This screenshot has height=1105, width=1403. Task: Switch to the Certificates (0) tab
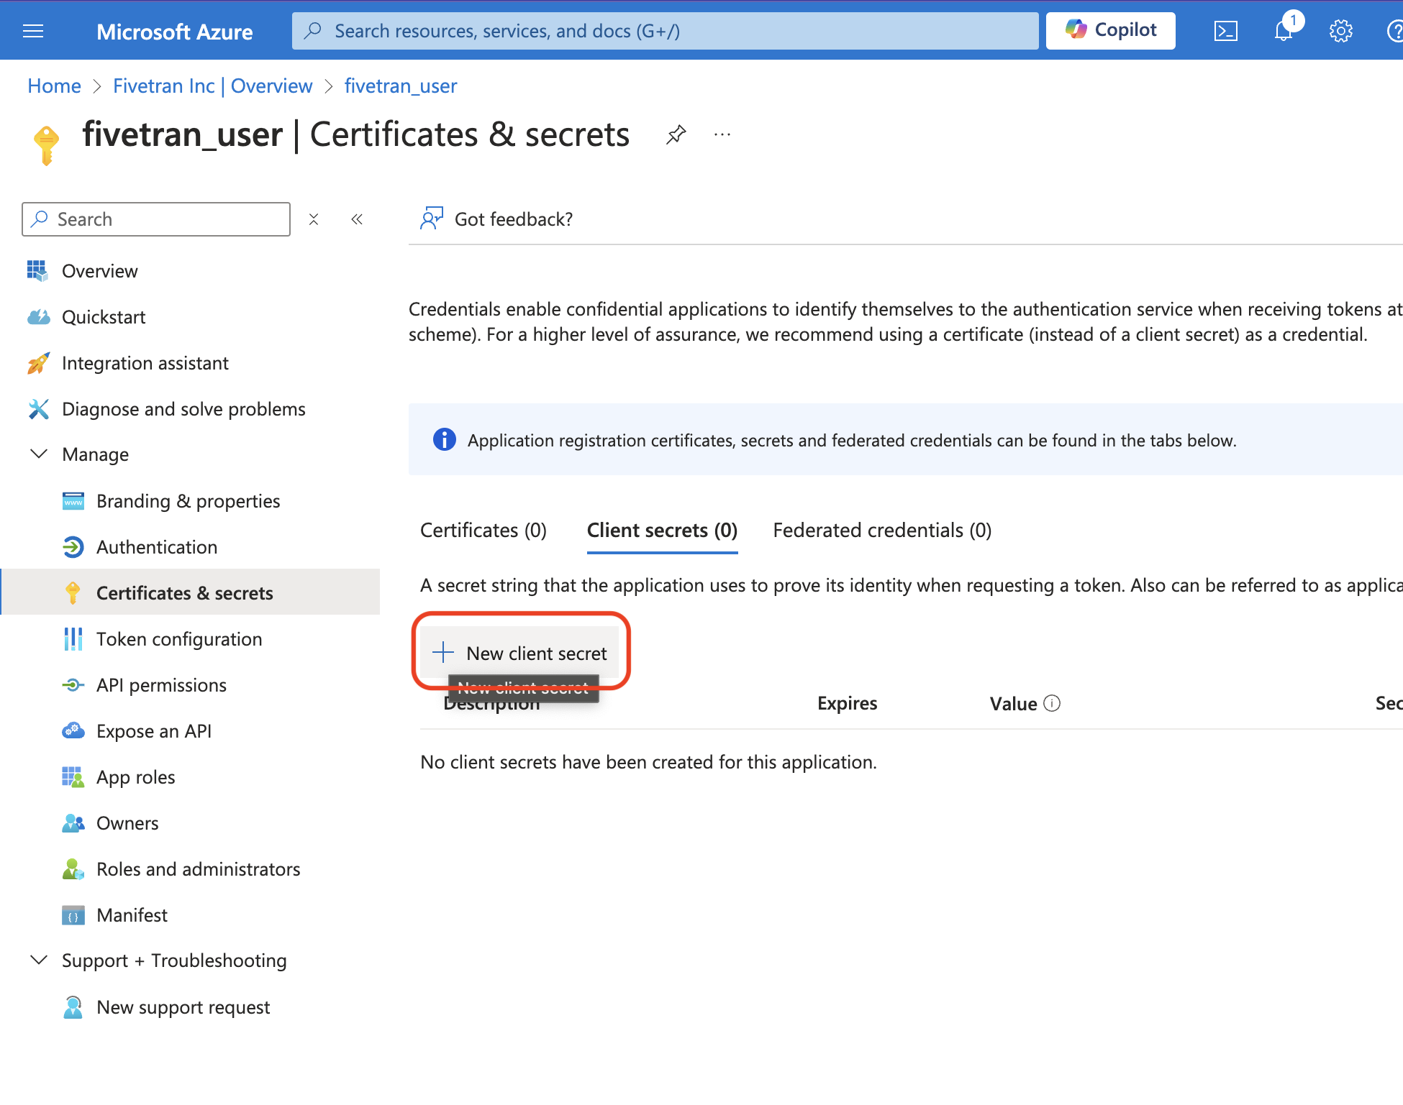pos(483,531)
